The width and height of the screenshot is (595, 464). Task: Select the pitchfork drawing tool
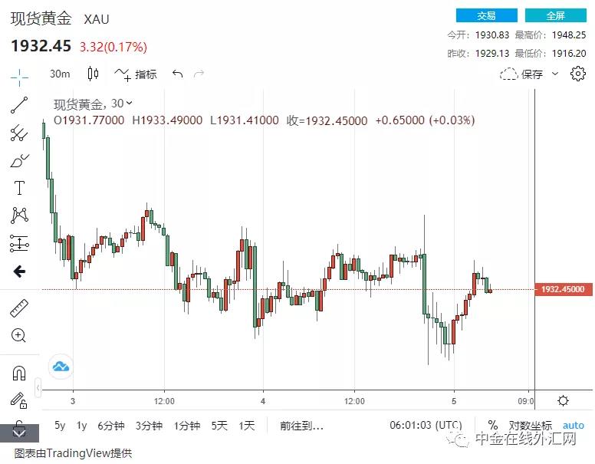point(19,133)
